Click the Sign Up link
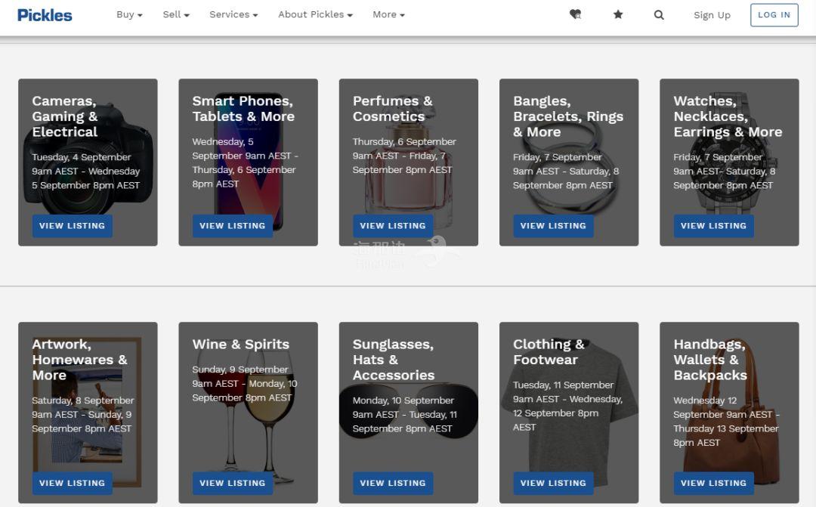816x507 pixels. (x=712, y=15)
